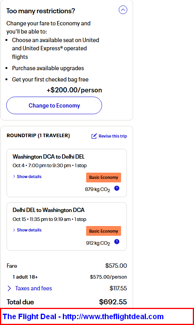Click the Total due amount $692.55
Image resolution: width=194 pixels, height=325 pixels.
113,302
